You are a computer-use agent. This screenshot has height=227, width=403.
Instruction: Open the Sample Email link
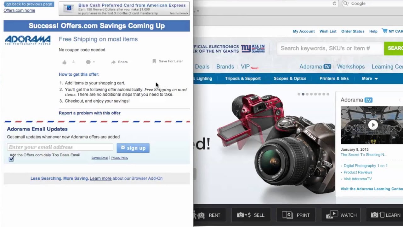(x=99, y=158)
